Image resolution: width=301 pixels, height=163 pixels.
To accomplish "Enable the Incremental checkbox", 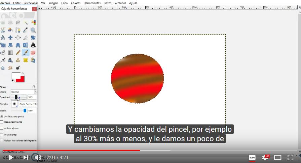I will coord(2,134).
